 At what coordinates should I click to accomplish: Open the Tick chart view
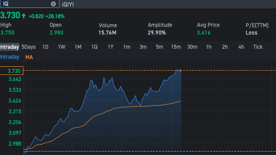pyautogui.click(x=257, y=47)
